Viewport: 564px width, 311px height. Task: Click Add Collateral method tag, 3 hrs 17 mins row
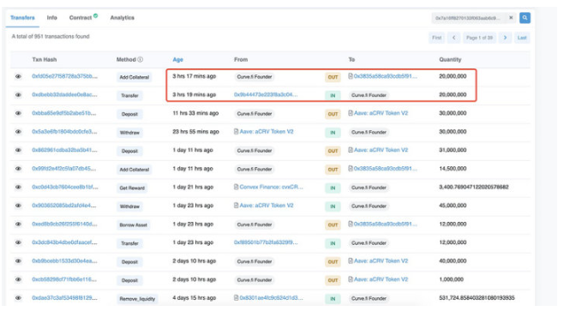tap(135, 77)
